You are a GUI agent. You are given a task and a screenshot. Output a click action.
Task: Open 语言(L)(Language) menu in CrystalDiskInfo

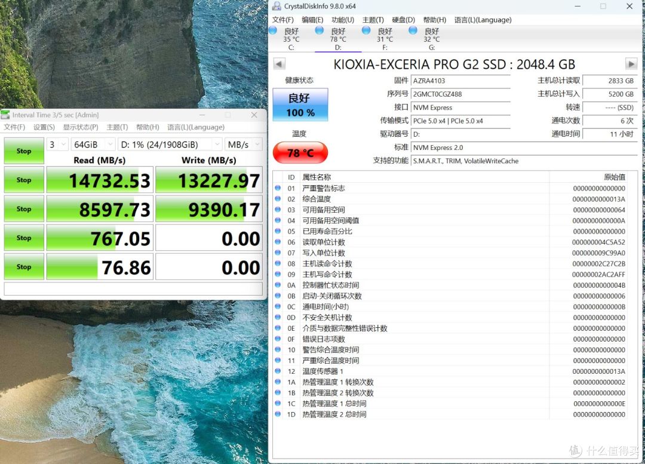(483, 20)
